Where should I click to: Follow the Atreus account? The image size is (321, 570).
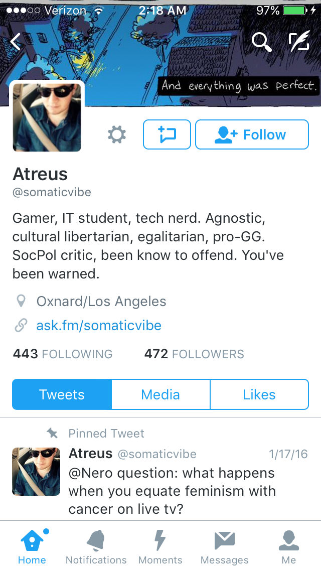click(252, 134)
